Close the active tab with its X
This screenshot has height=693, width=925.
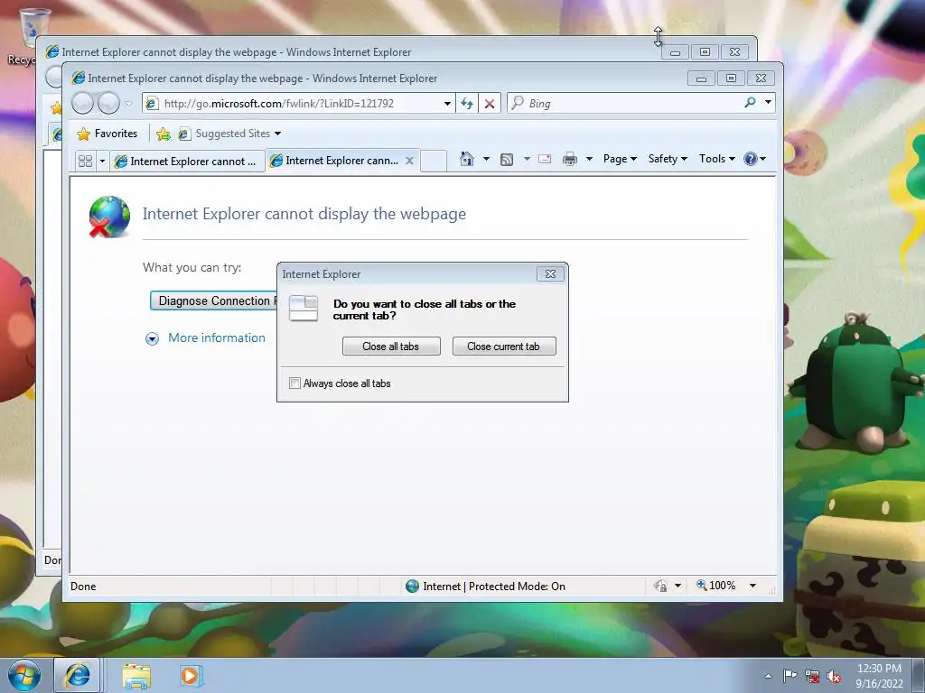pos(409,161)
